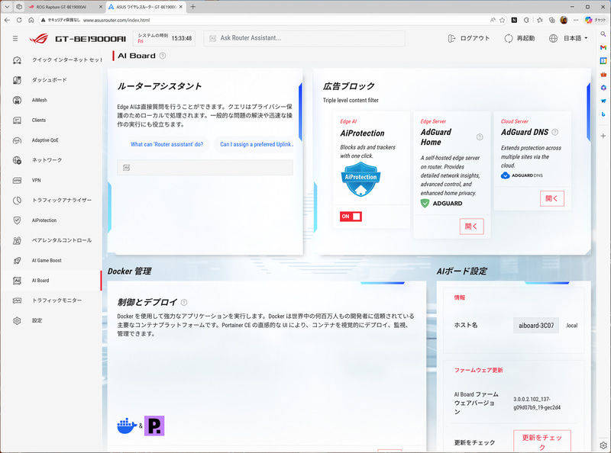Open the AiProtection shield sidebar icon
611x453 pixels.
(17, 220)
